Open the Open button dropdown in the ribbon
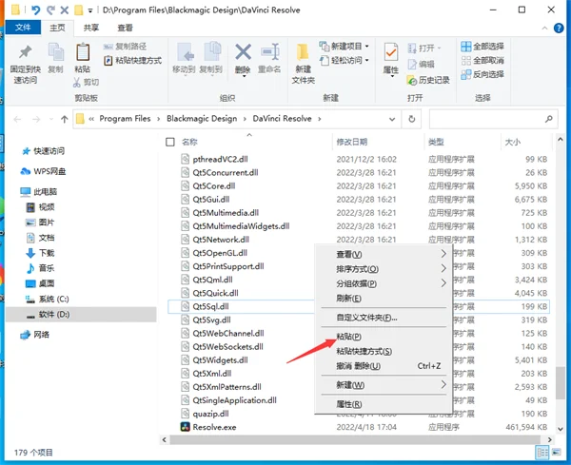Image resolution: width=571 pixels, height=465 pixels. [x=439, y=48]
